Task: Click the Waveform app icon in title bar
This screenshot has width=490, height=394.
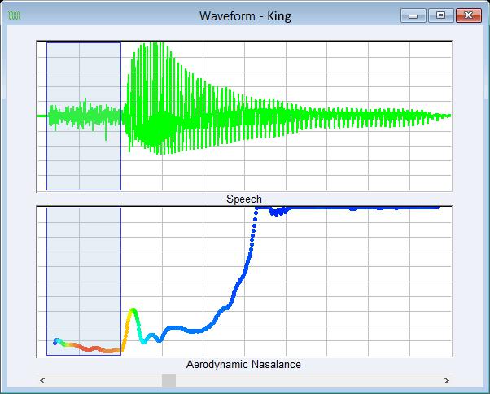Action: click(14, 15)
